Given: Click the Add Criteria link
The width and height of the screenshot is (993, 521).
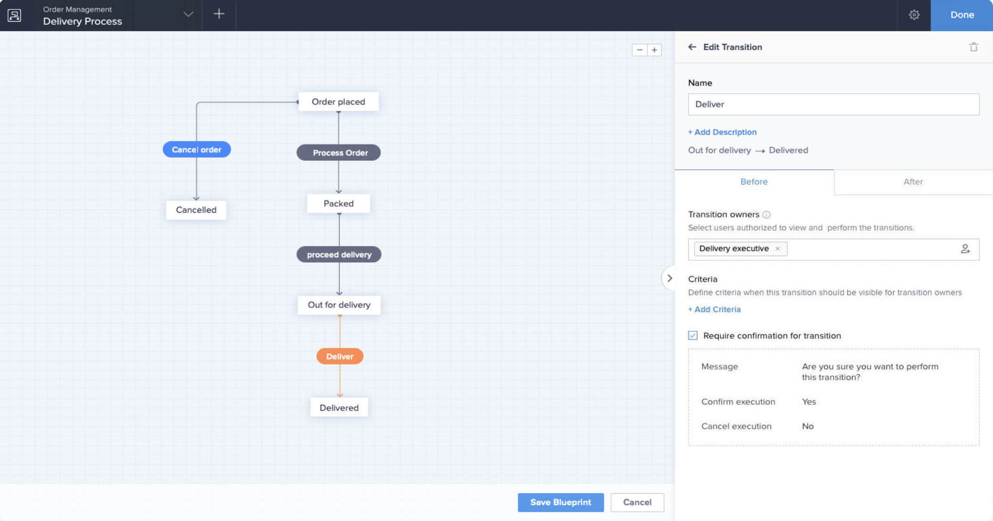Looking at the screenshot, I should pyautogui.click(x=714, y=309).
